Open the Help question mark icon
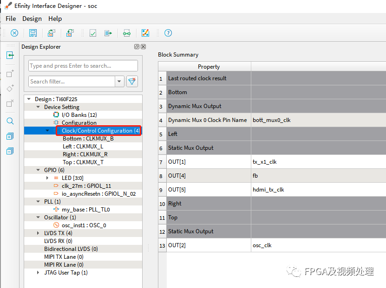 168,33
